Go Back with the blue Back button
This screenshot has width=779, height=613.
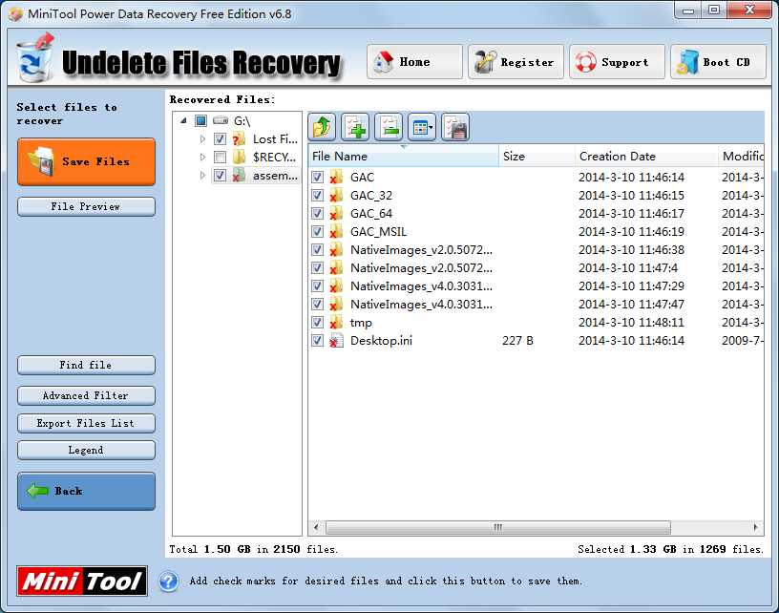tap(87, 492)
